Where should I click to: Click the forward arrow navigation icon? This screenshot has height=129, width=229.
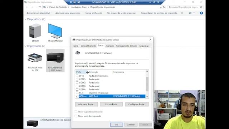(x=32, y=7)
